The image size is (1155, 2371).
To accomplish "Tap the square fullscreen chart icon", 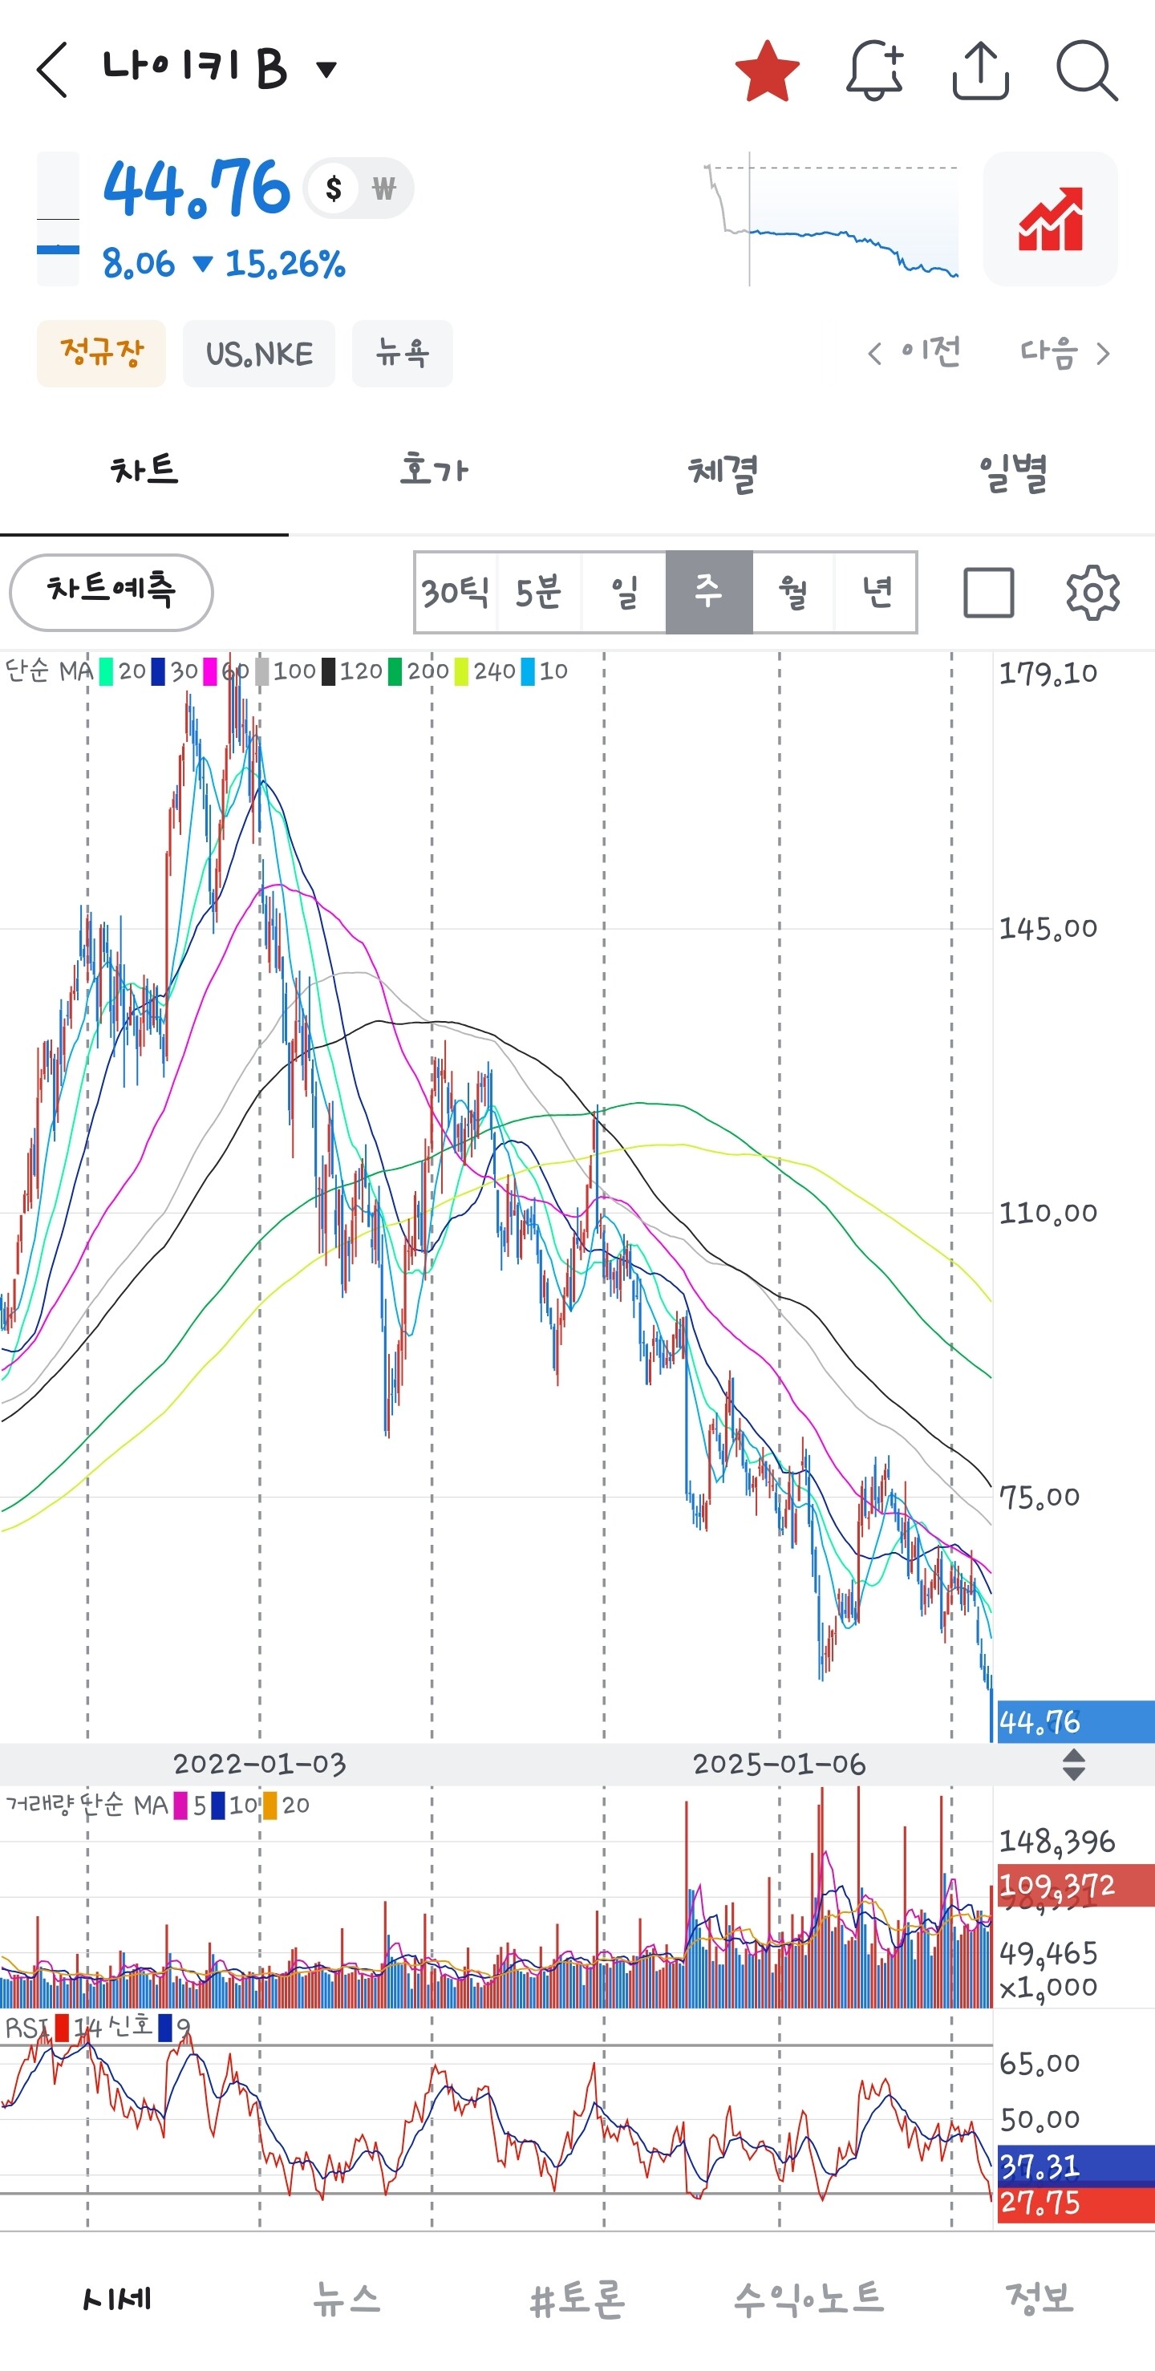I will pyautogui.click(x=988, y=592).
